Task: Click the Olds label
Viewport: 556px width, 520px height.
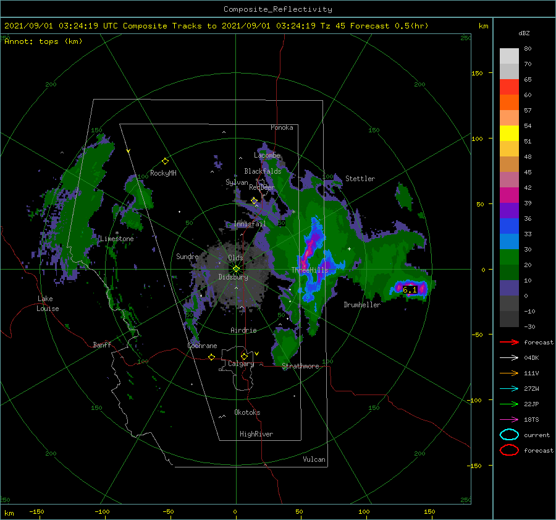Action: click(x=235, y=258)
